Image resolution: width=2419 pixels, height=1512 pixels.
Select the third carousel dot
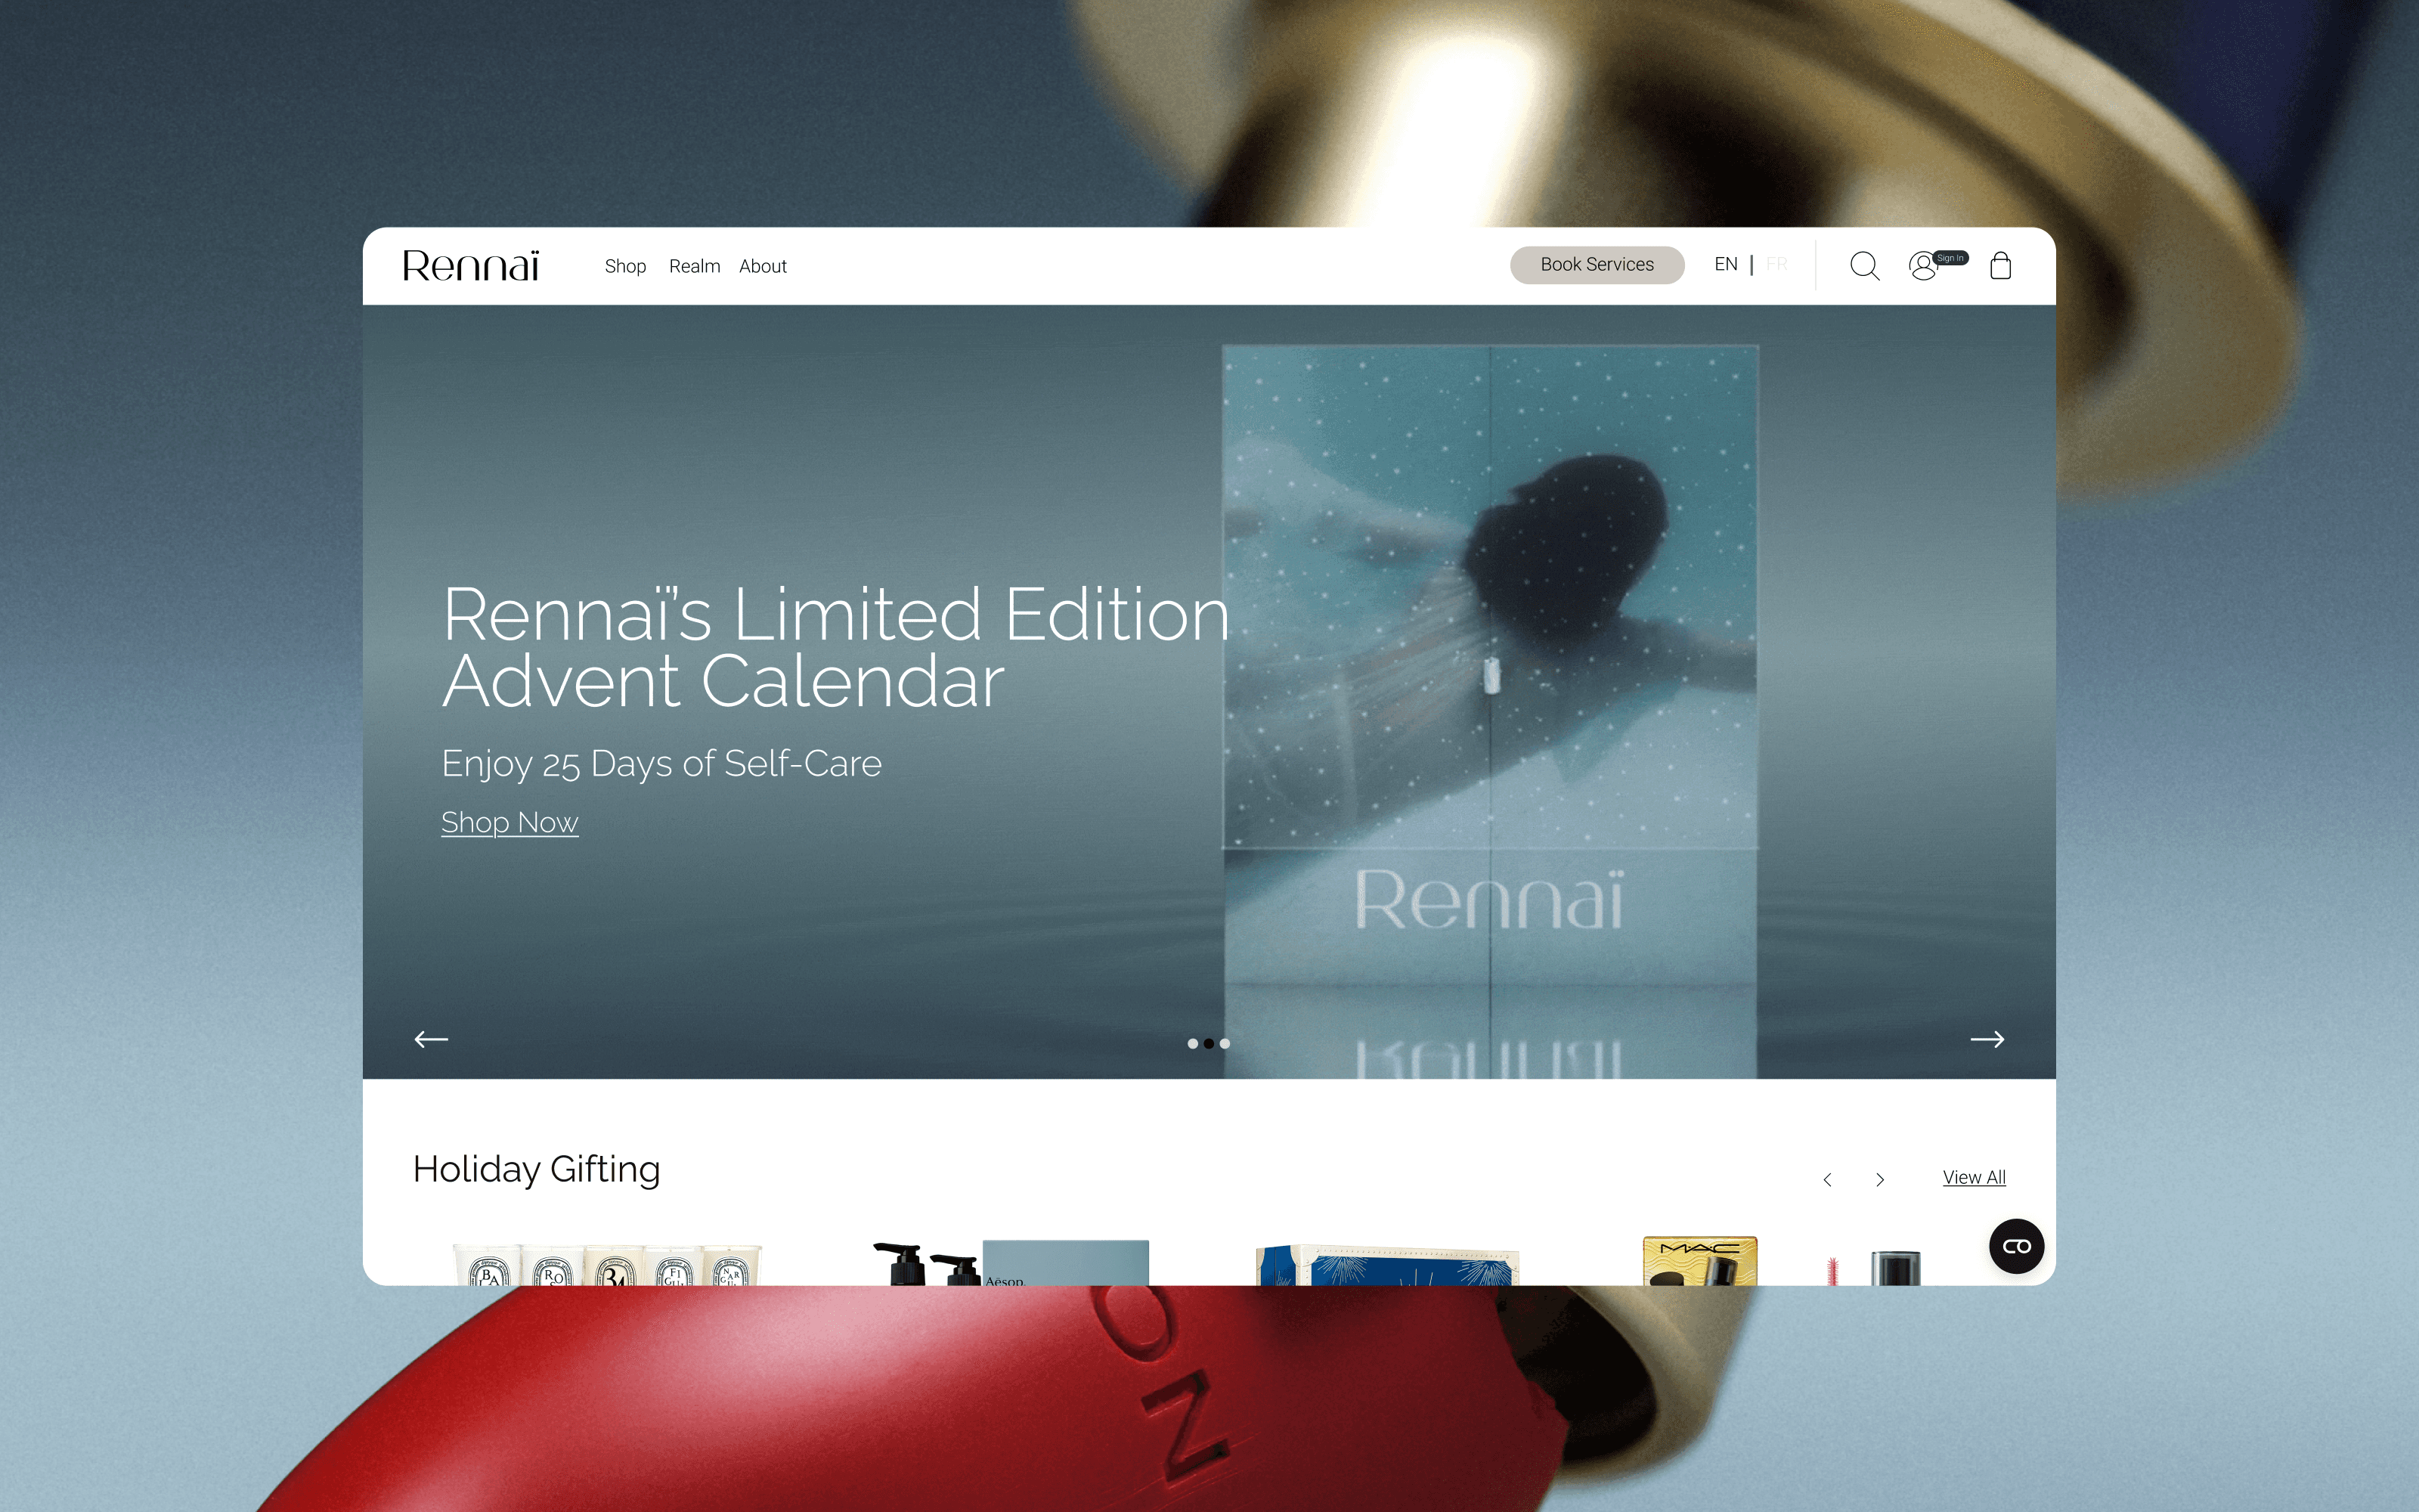click(x=1225, y=1043)
